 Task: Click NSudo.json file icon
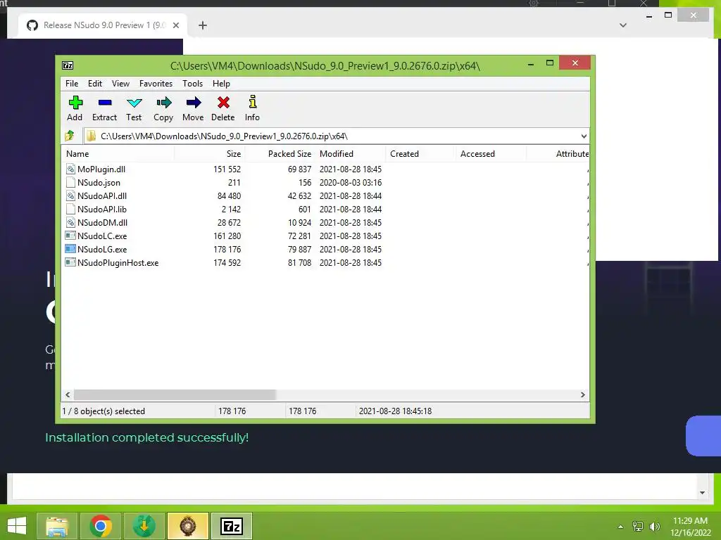[70, 182]
